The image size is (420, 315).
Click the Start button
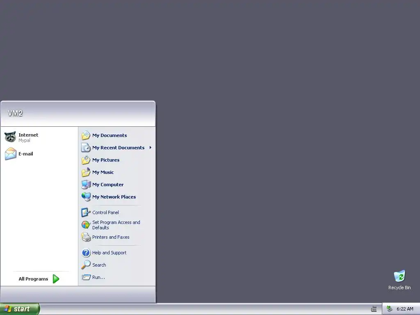tap(20, 309)
